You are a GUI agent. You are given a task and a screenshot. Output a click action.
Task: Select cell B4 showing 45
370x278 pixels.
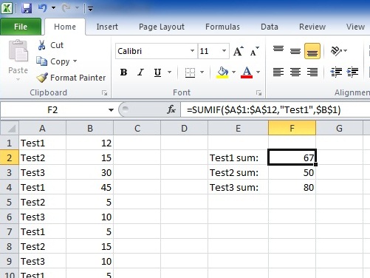click(89, 187)
